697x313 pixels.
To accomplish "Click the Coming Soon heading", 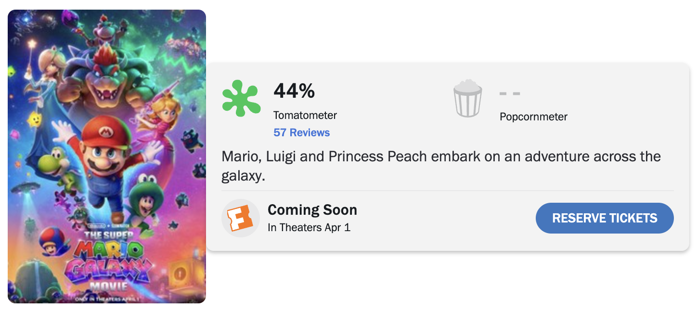I will click(312, 210).
